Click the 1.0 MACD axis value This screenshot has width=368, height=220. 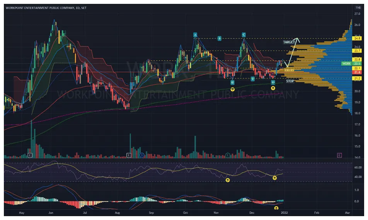pyautogui.click(x=356, y=190)
